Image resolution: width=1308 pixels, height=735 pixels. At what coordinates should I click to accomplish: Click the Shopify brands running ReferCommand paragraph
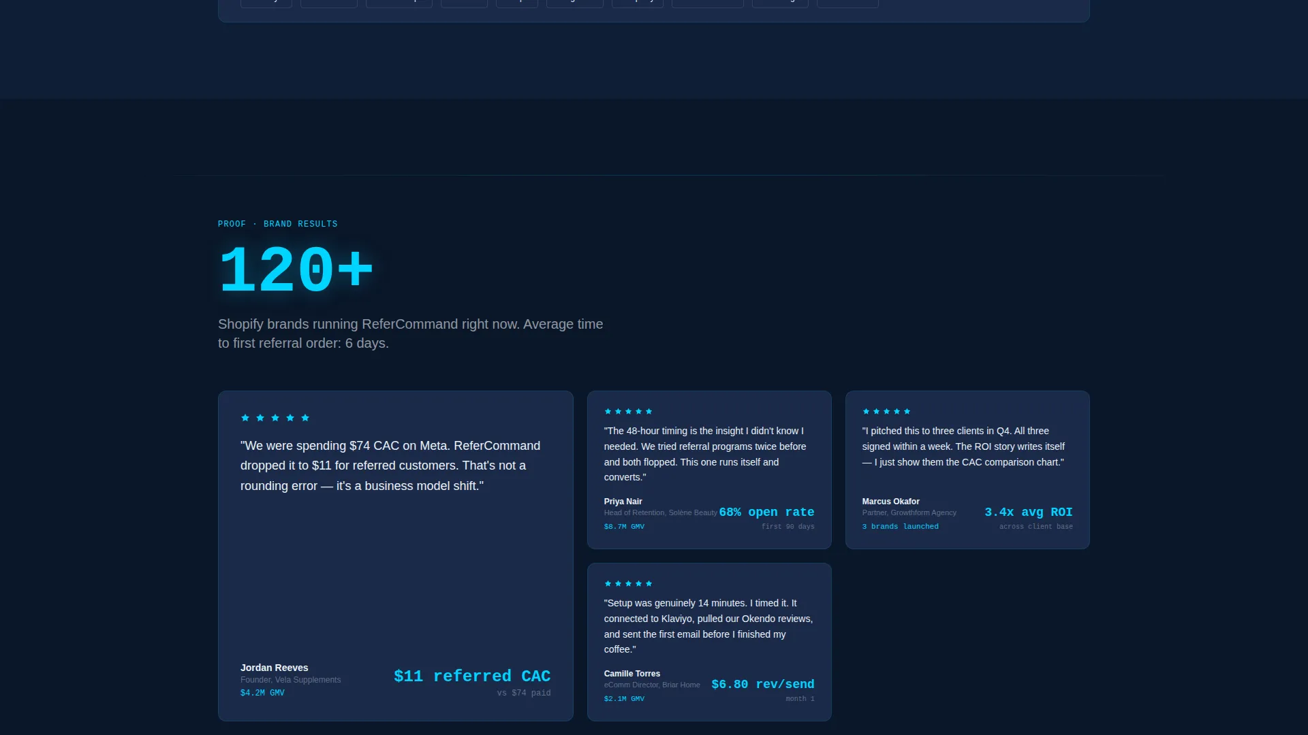tap(410, 333)
